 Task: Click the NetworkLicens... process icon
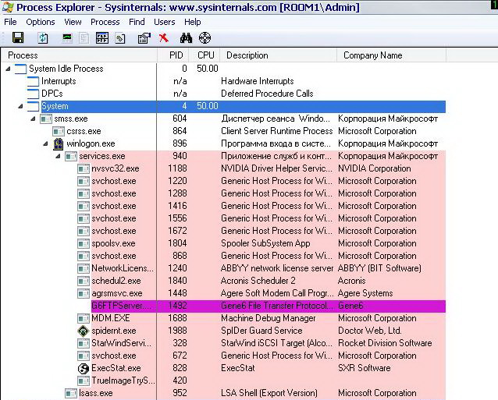pos(84,269)
